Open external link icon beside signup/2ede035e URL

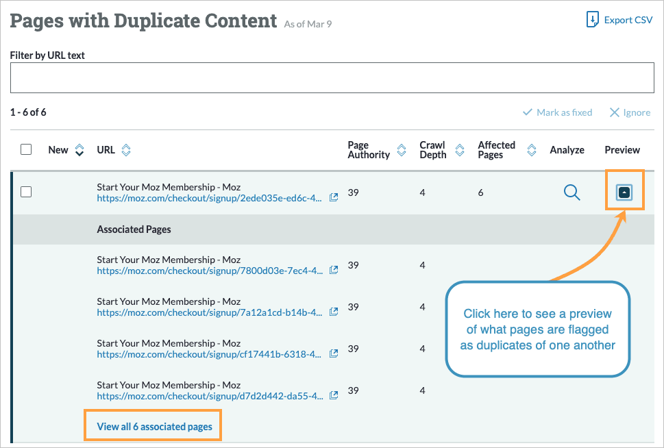[334, 197]
